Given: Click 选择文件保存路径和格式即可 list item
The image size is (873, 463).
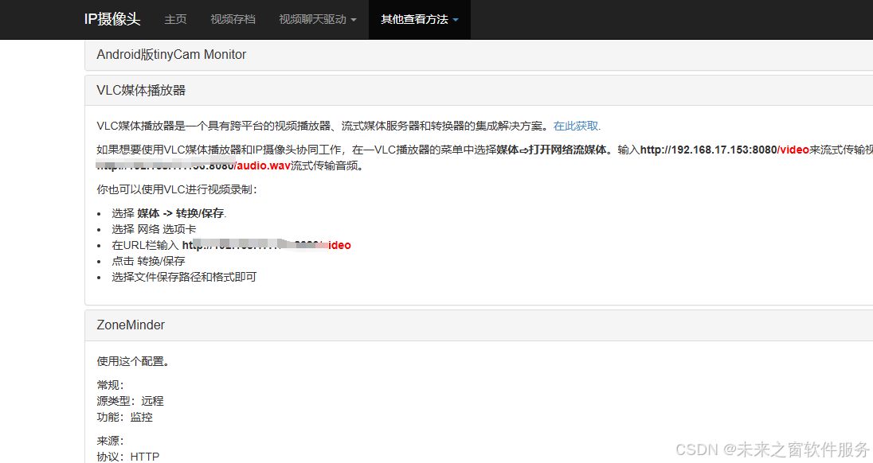Looking at the screenshot, I should pos(184,277).
